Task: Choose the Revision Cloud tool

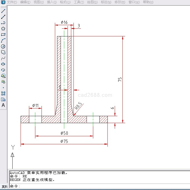Action: [x=3, y=52]
